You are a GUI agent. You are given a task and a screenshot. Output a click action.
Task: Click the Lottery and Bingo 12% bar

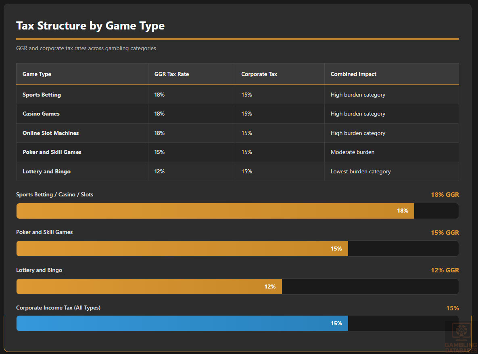coord(149,287)
